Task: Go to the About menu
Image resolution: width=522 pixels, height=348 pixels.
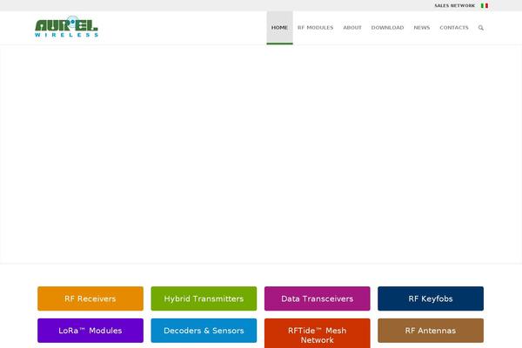Action: (352, 28)
